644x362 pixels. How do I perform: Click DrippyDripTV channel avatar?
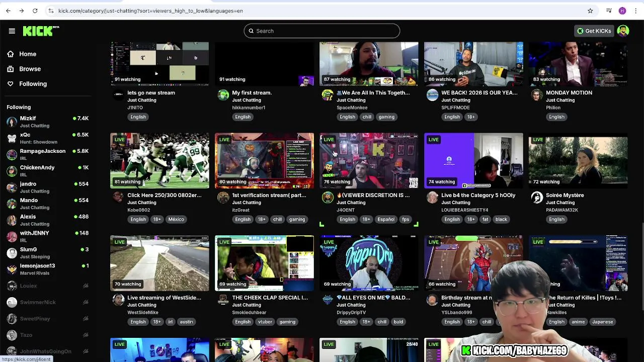coord(328,299)
